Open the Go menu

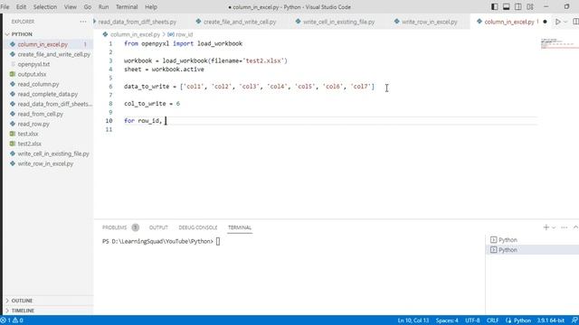pyautogui.click(x=88, y=6)
